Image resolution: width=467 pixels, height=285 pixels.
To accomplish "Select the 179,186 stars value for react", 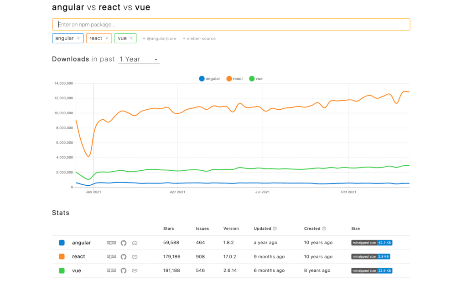I will pyautogui.click(x=172, y=256).
